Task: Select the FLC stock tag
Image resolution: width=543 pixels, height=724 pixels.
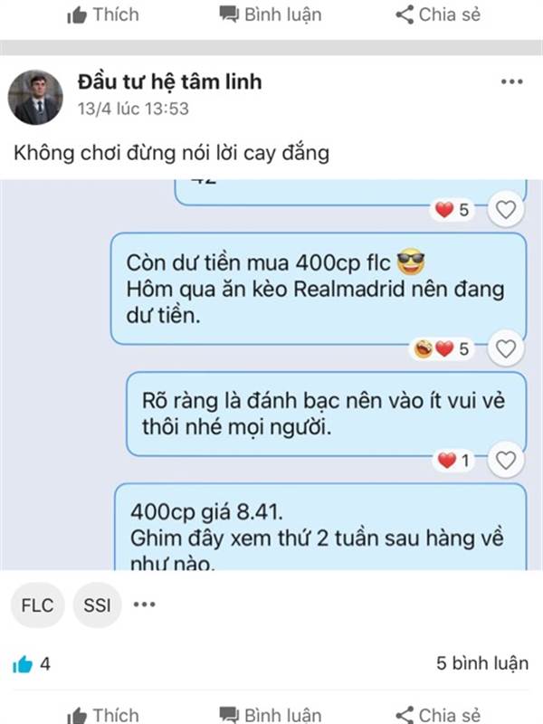Action: [37, 605]
